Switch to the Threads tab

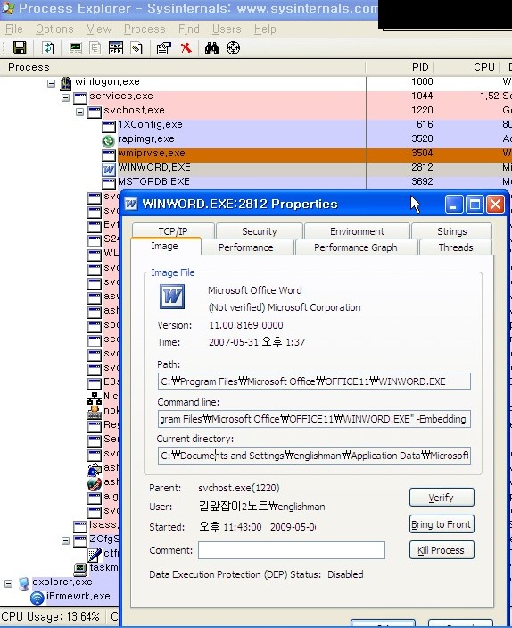456,247
